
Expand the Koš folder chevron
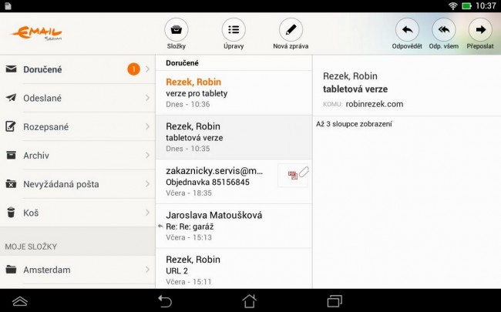[147, 213]
